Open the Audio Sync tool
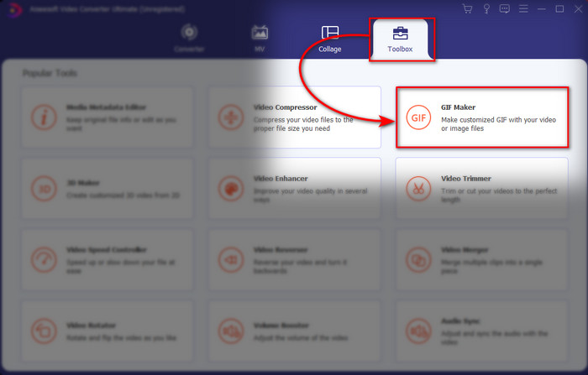This screenshot has height=375, width=588. pyautogui.click(x=482, y=331)
